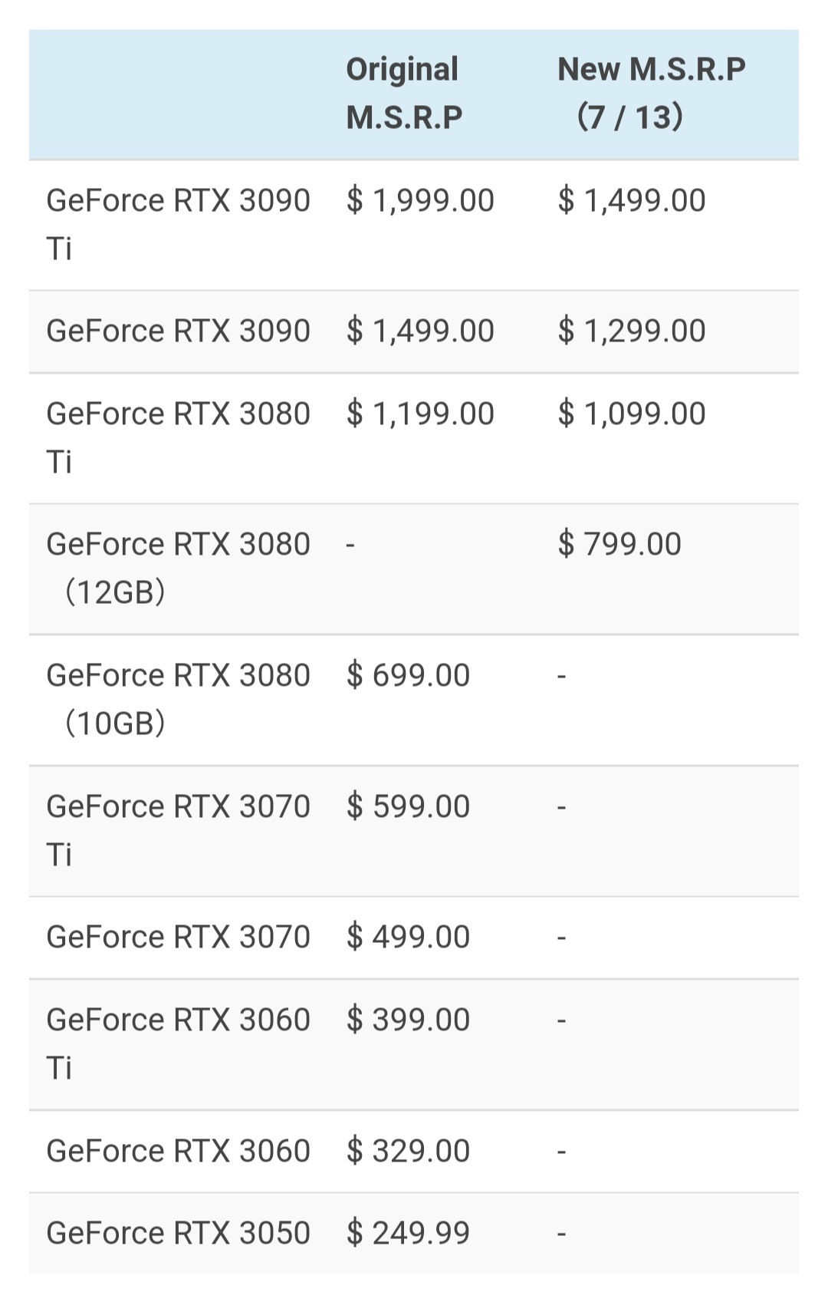This screenshot has height=1312, width=828.
Task: Click the $ 1,299.00 new price cell
Action: tap(632, 331)
